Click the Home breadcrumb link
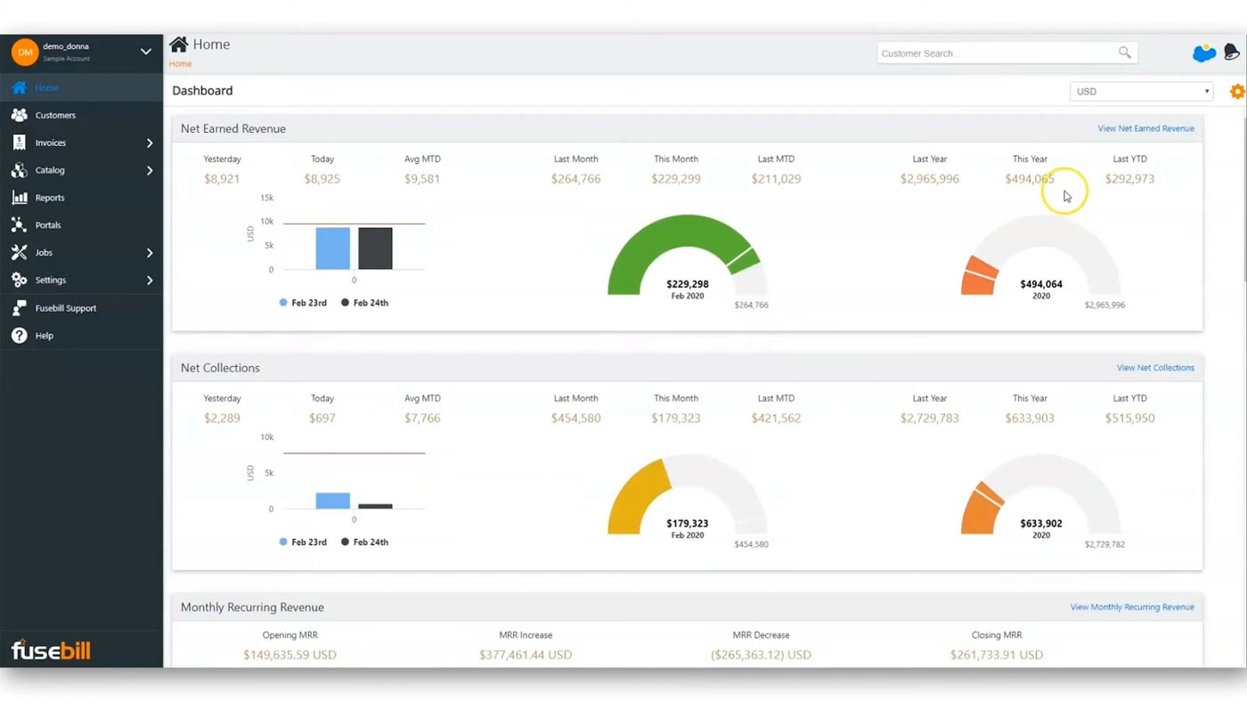 click(180, 64)
